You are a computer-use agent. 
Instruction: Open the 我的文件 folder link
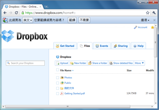click(x=69, y=88)
